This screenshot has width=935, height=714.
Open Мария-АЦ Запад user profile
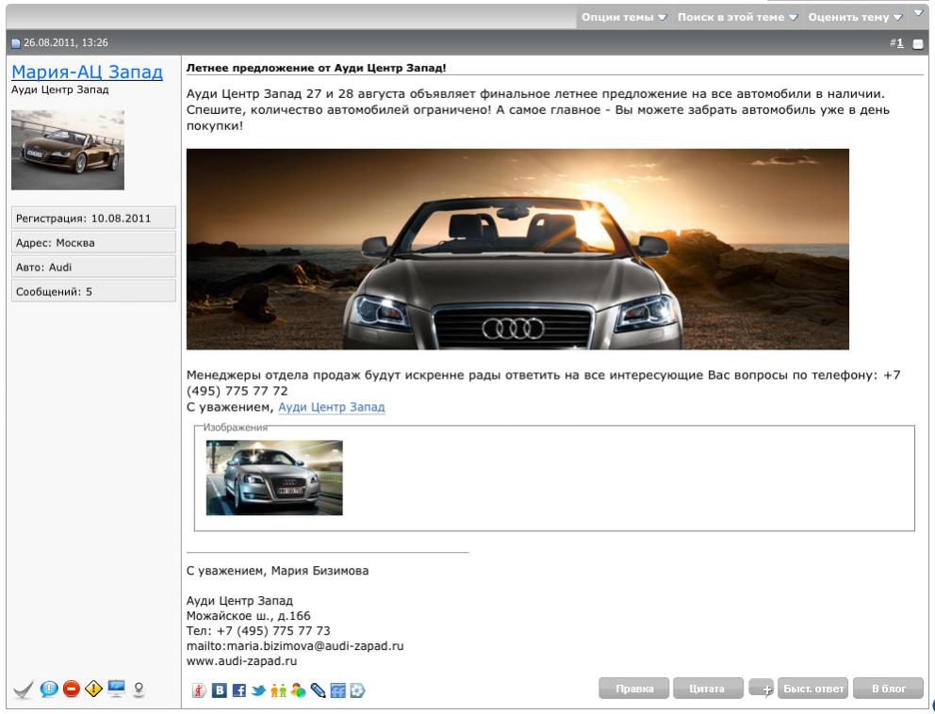(x=87, y=72)
